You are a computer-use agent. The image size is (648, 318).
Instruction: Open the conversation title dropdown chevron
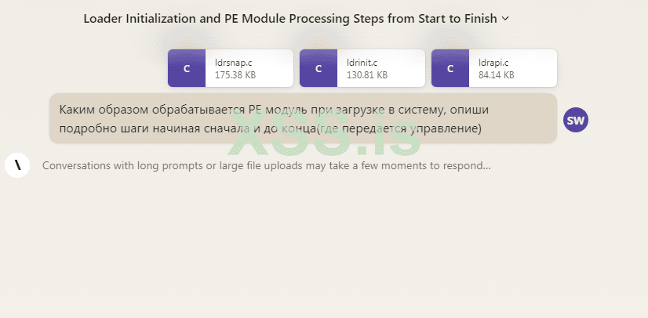505,18
